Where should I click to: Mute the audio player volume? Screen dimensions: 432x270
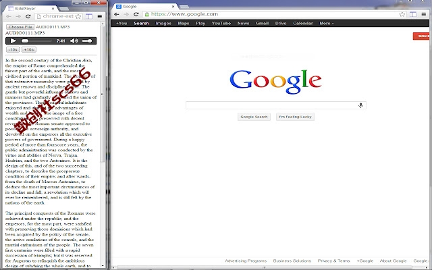click(74, 40)
